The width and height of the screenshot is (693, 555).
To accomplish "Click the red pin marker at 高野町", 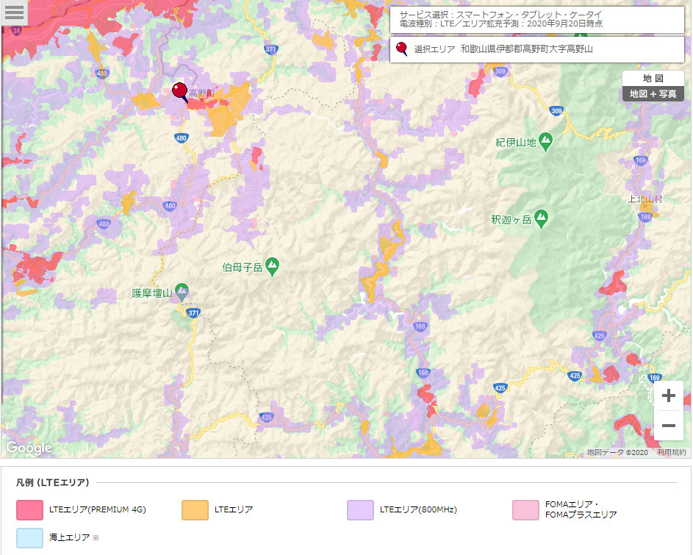I will [x=179, y=90].
